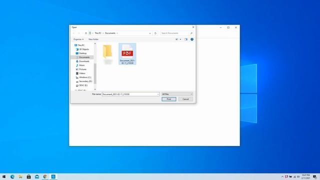
Task: Launch Microsoft Edge from the taskbar
Action: click(x=12, y=176)
